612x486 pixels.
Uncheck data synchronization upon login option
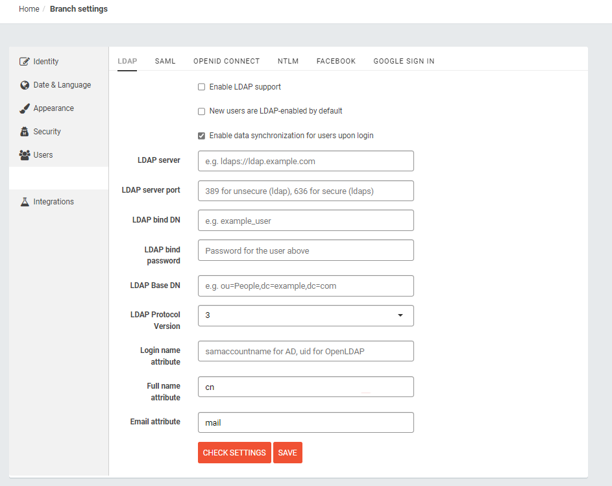pyautogui.click(x=201, y=136)
